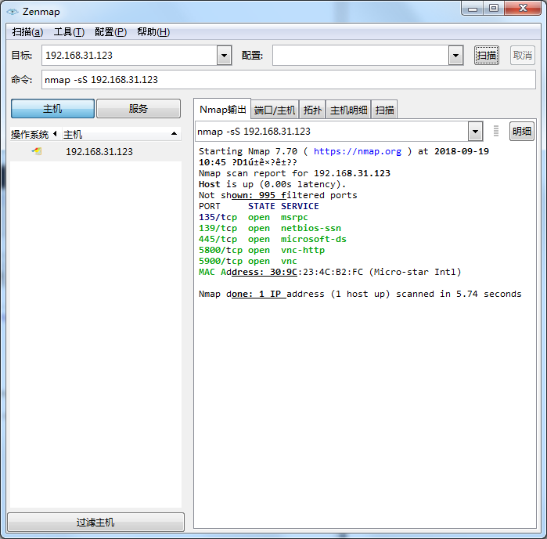This screenshot has height=539, width=547.
Task: Close the Zenmap window
Action: coord(523,9)
